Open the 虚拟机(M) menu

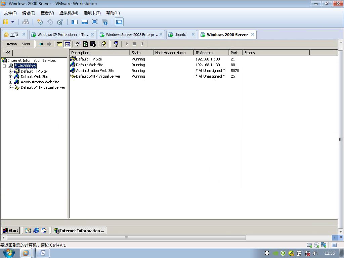(x=69, y=13)
